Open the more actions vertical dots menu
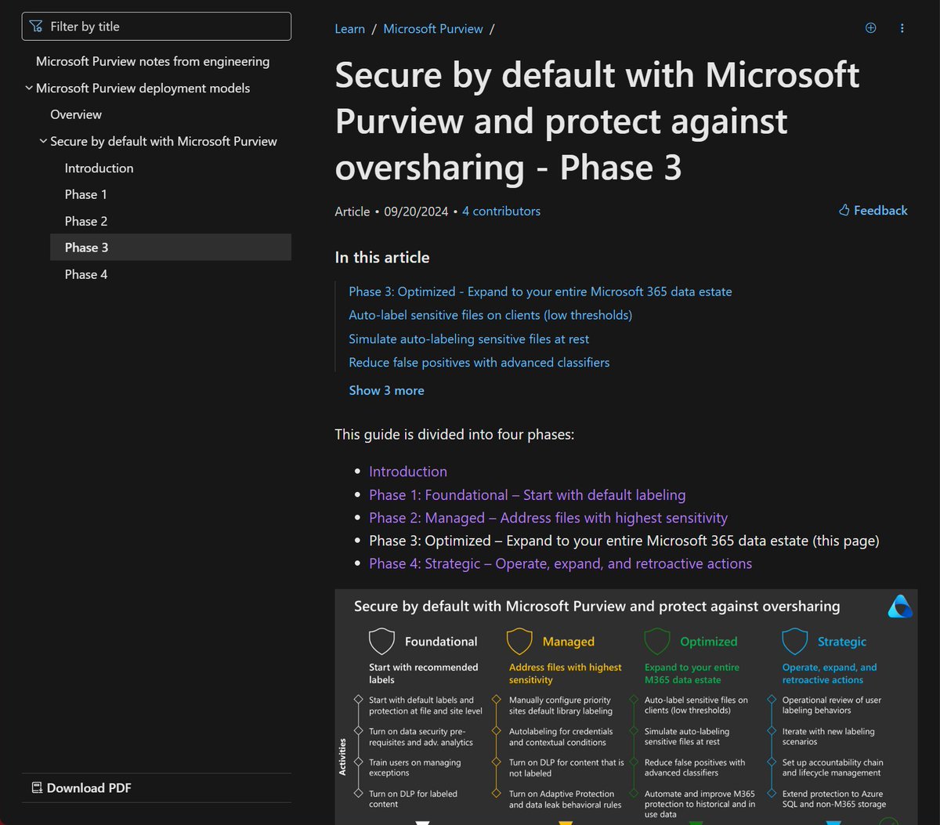 (902, 27)
